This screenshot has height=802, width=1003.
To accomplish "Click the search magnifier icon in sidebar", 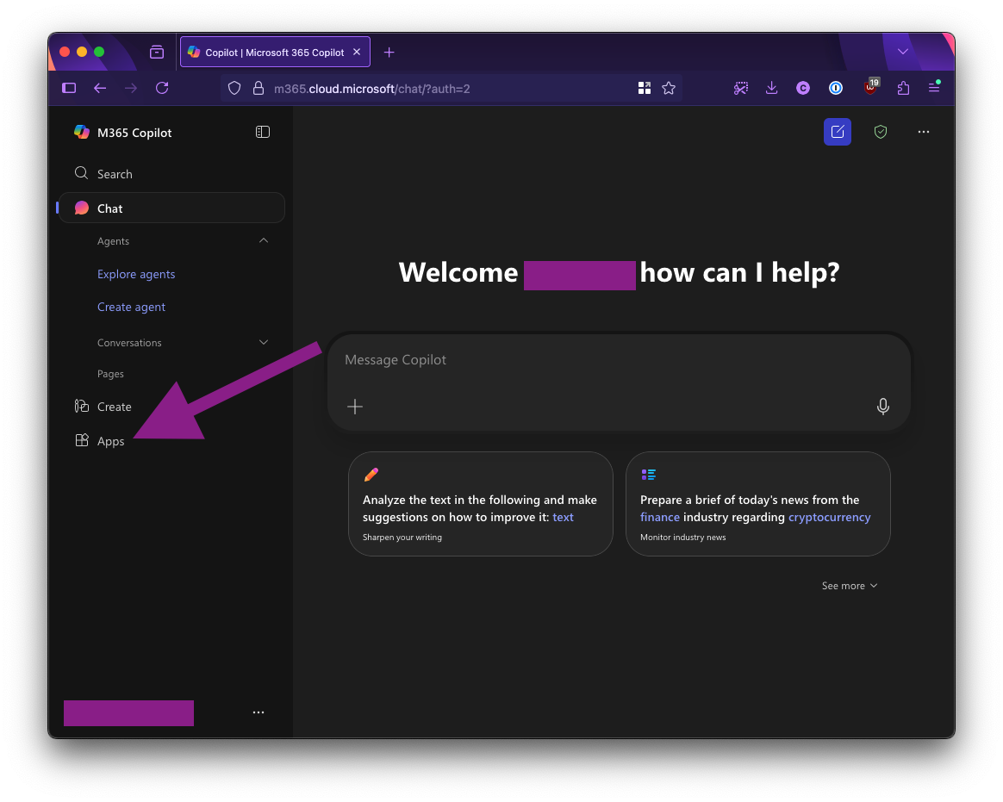I will point(81,173).
